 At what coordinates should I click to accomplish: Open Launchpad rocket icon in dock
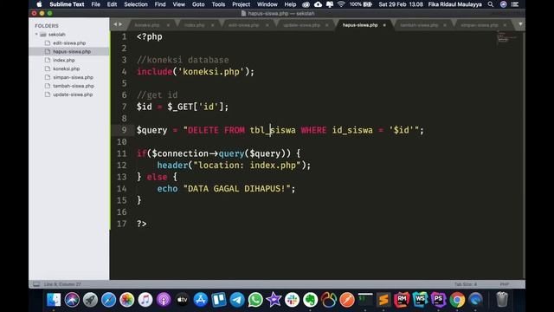coord(90,300)
